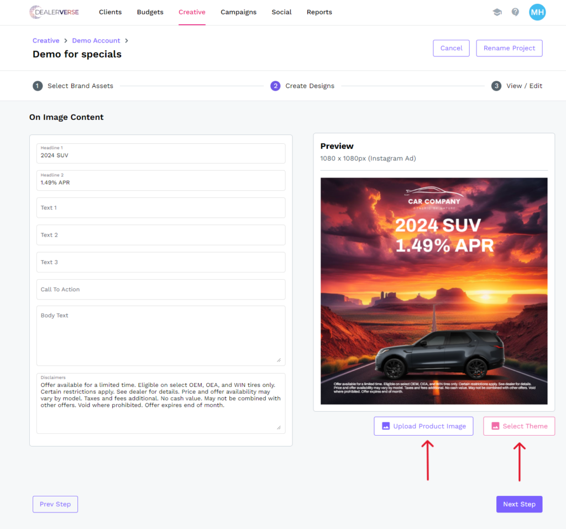Click the Instagram ad preview image

point(434,291)
